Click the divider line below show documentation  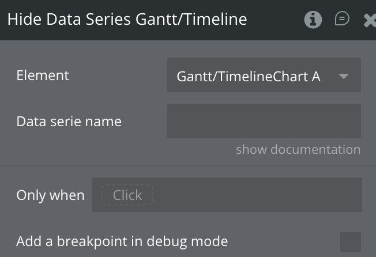click(x=188, y=165)
